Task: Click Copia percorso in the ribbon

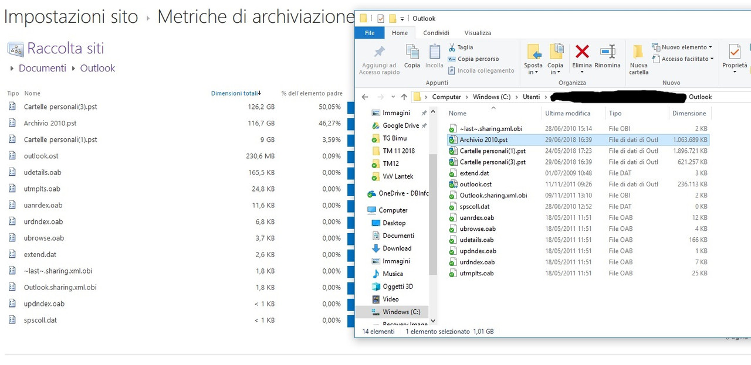Action: (473, 59)
